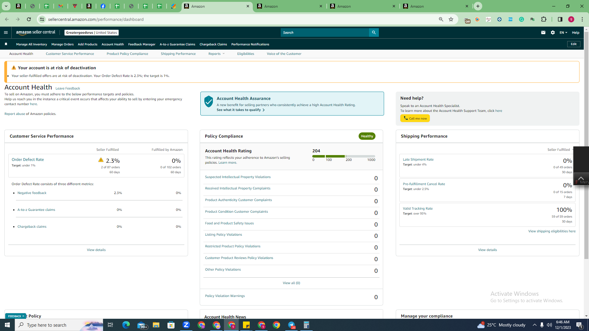Viewport: 589px width, 331px height.
Task: Open the Reports dropdown menu
Action: click(217, 54)
